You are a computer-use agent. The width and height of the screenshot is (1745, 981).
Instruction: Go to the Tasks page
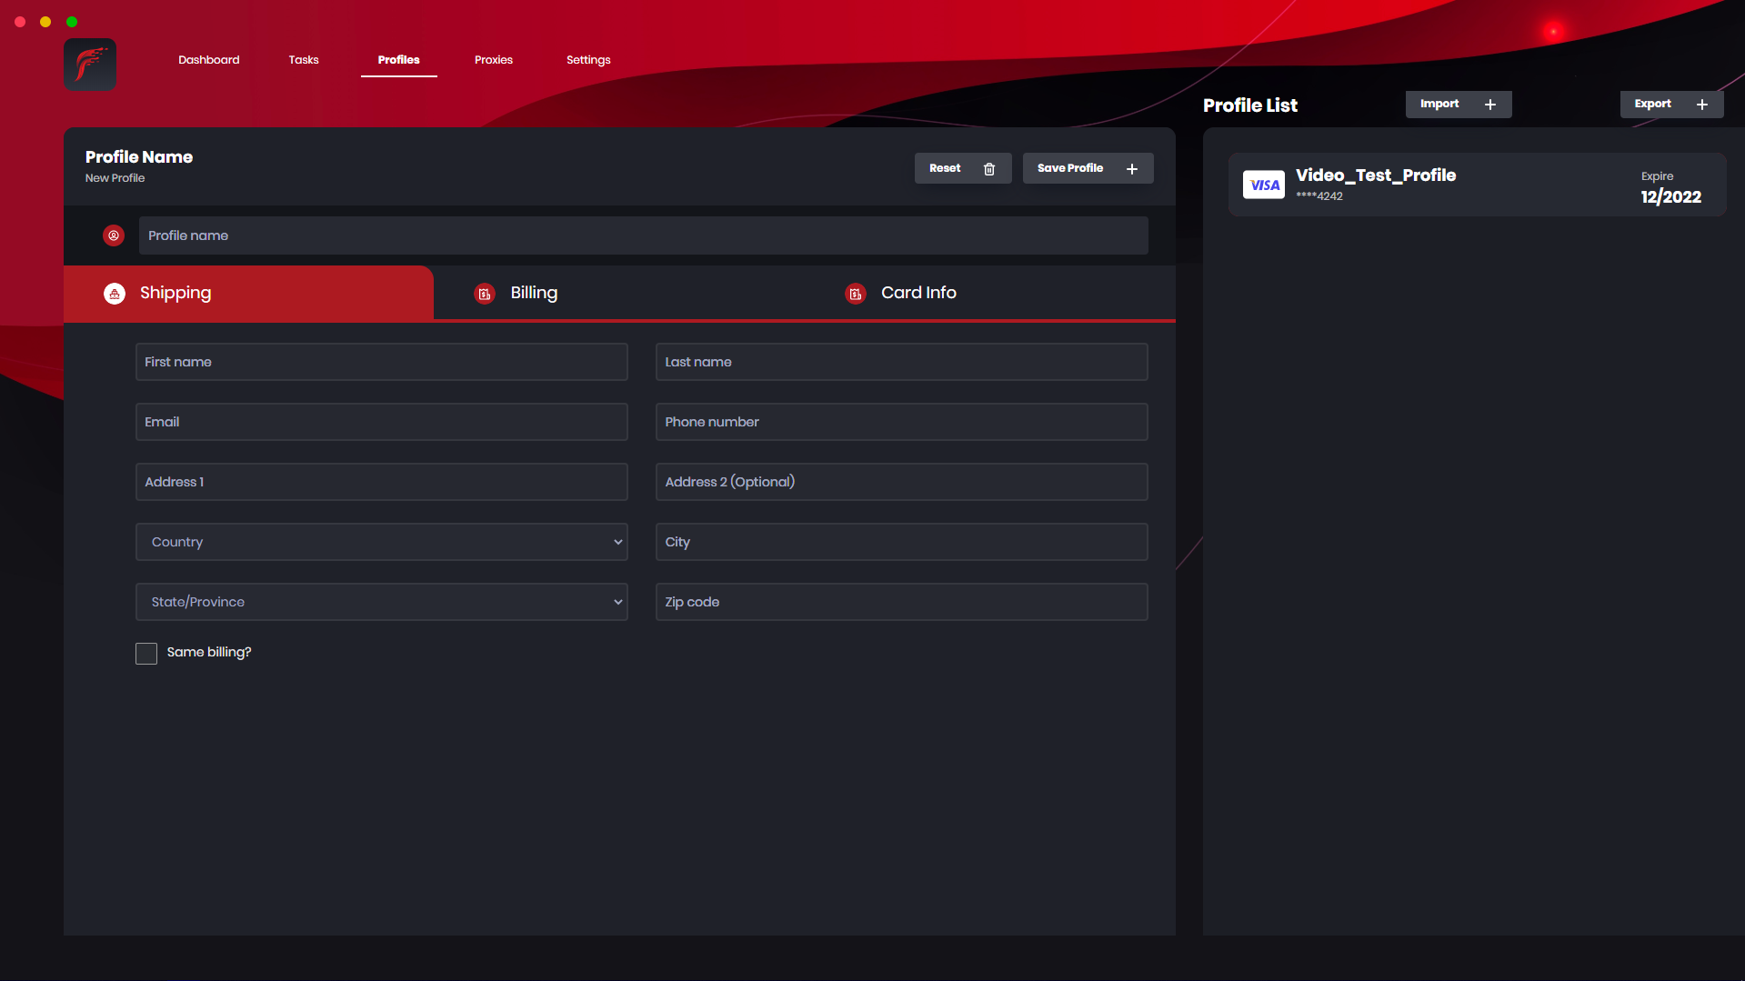pyautogui.click(x=304, y=60)
